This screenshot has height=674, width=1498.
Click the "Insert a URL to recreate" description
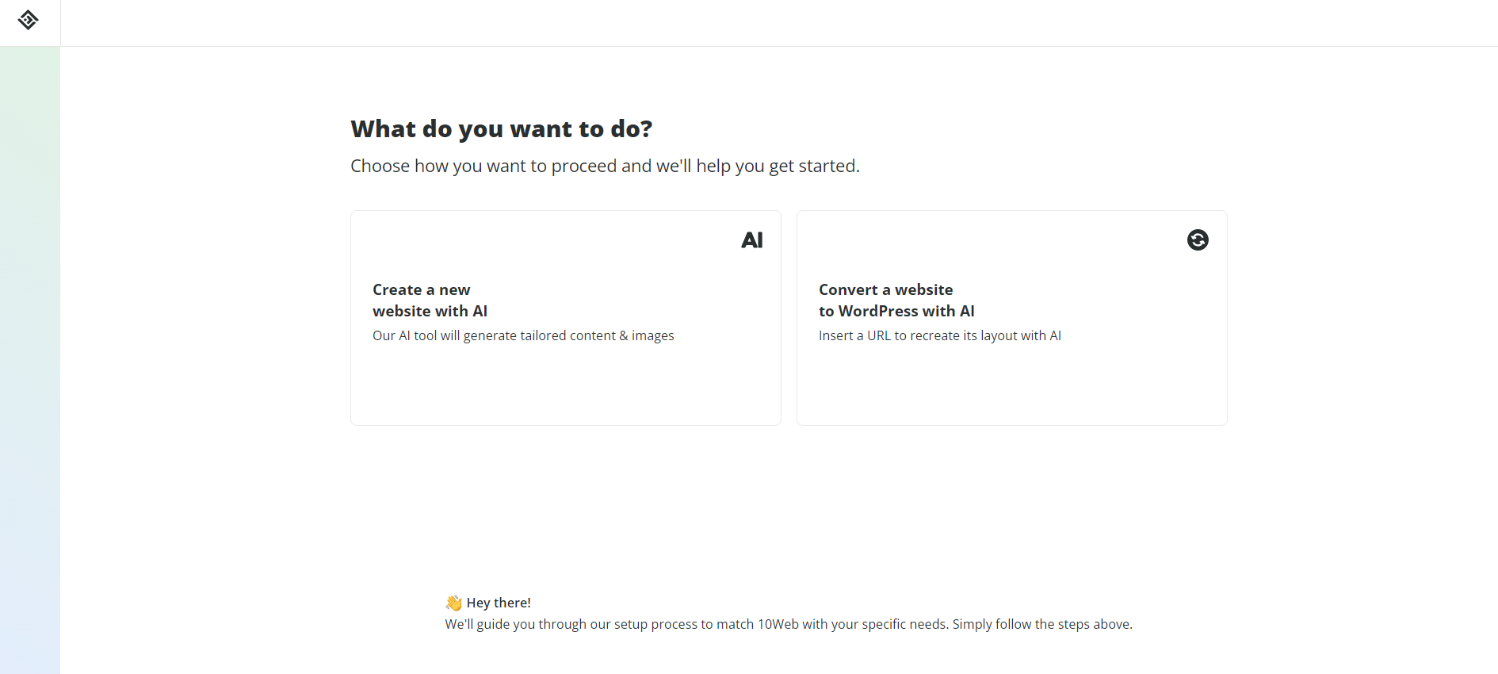(939, 336)
